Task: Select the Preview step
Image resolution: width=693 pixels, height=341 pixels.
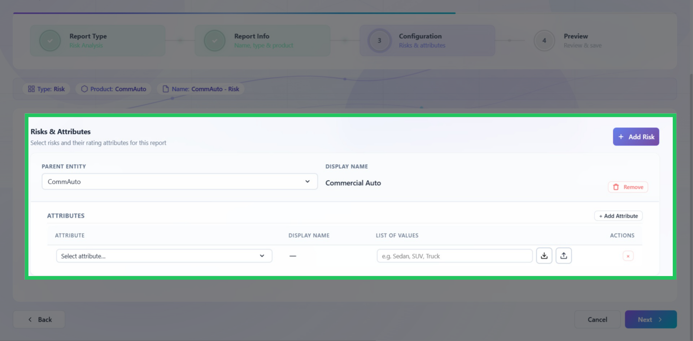Action: click(568, 40)
